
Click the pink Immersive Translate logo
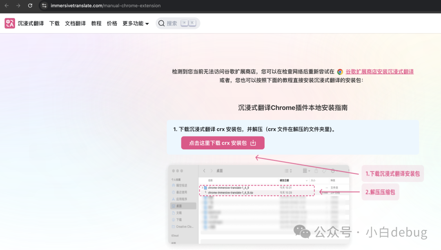tap(10, 23)
